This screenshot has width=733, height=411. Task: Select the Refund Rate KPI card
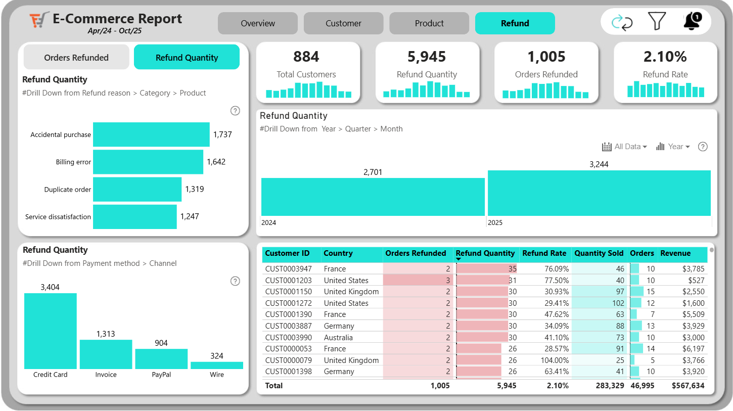pyautogui.click(x=665, y=72)
